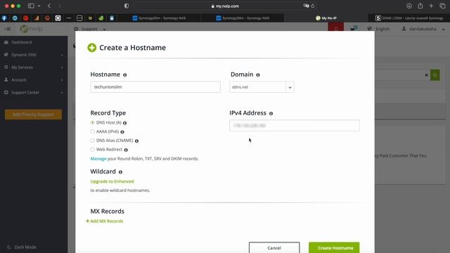450x253 pixels.
Task: Open the pinned green leaf tab
Action: point(101,18)
